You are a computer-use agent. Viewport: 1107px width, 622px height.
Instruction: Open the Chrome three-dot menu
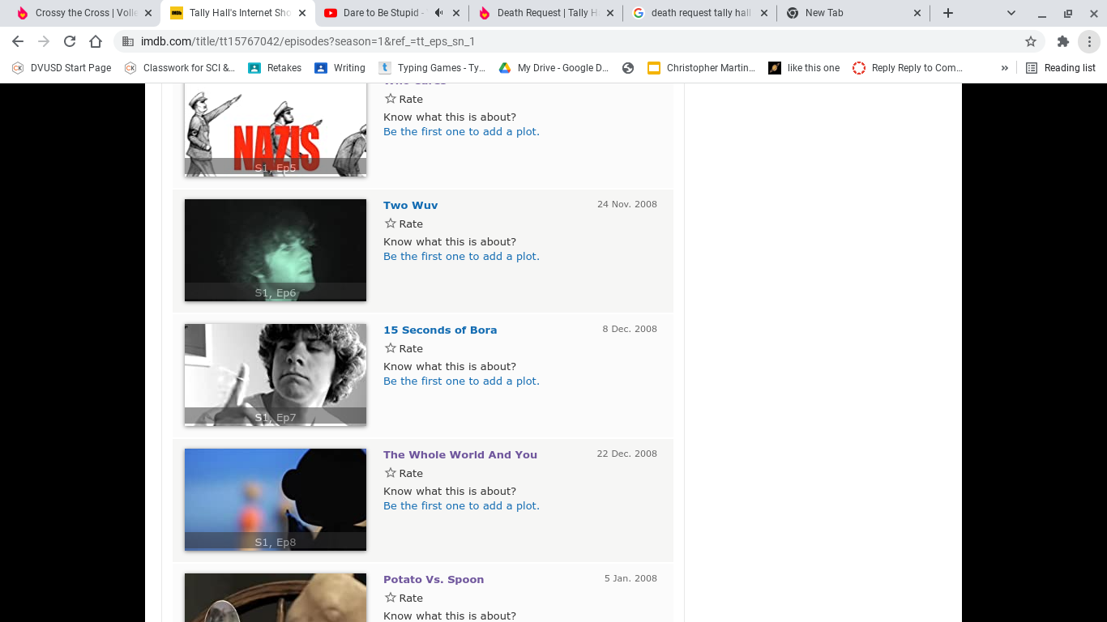1089,41
